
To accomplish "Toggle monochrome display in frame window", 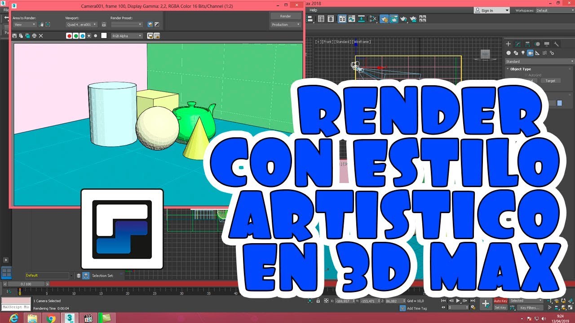I will [96, 36].
